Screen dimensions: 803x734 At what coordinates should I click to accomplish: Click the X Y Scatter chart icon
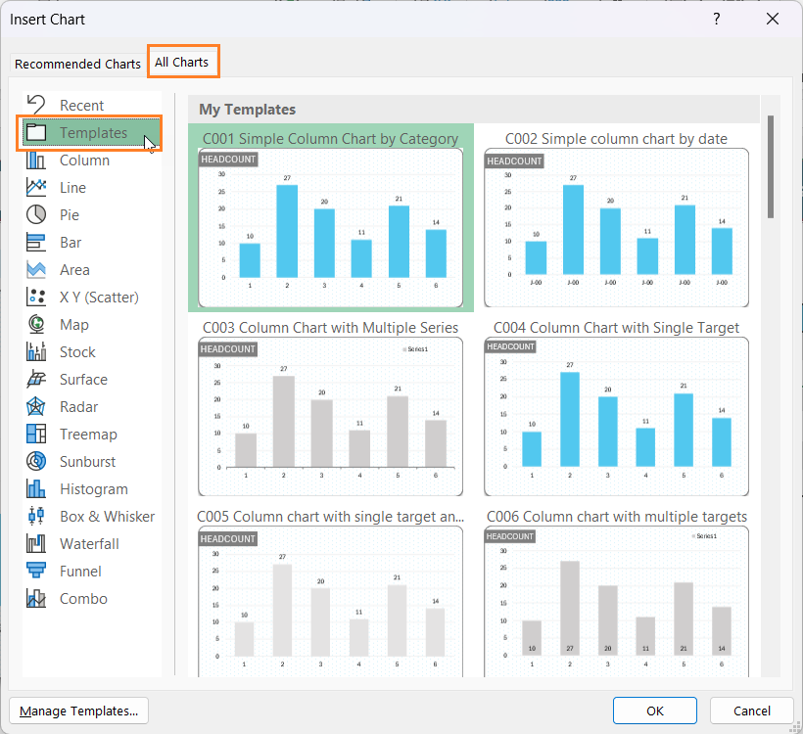[x=36, y=297]
